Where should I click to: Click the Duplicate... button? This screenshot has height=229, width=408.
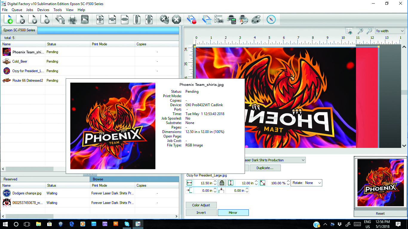(265, 168)
